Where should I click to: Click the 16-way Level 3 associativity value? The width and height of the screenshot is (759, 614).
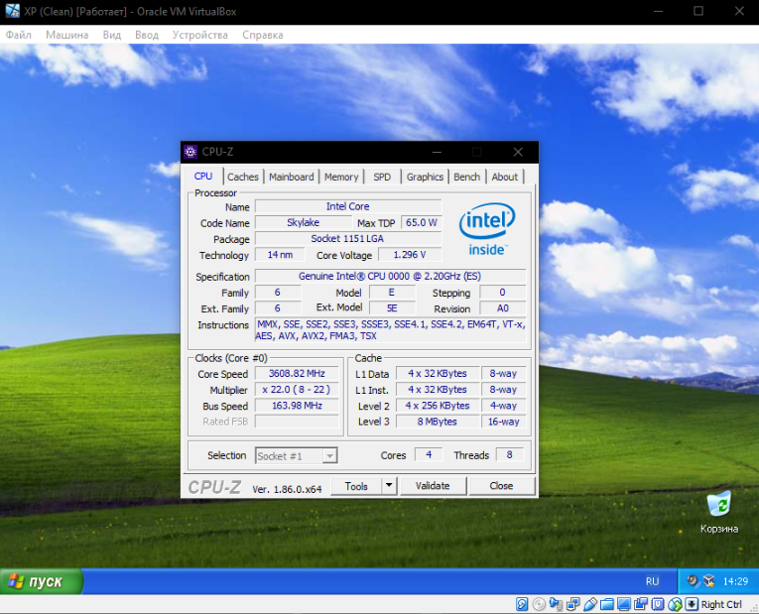tap(503, 422)
